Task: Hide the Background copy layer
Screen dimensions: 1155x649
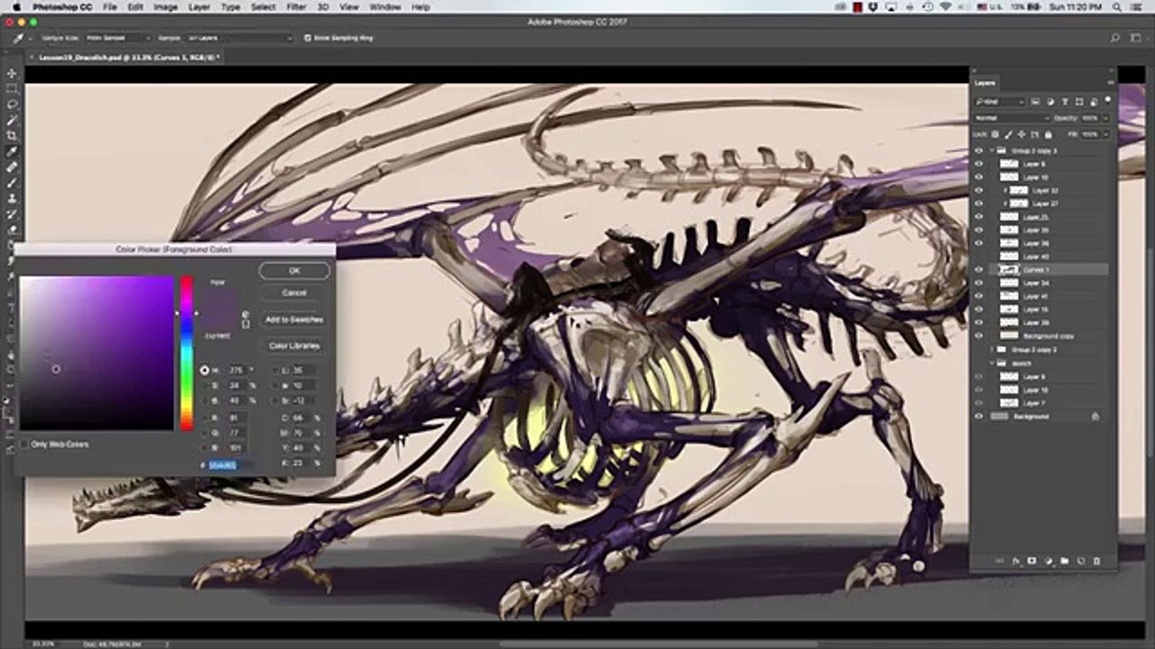Action: pos(979,335)
